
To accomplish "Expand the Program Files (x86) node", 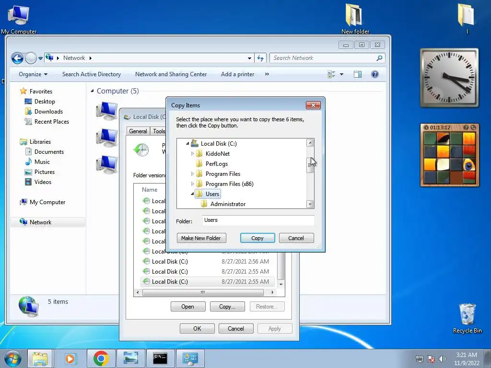I will (x=192, y=184).
